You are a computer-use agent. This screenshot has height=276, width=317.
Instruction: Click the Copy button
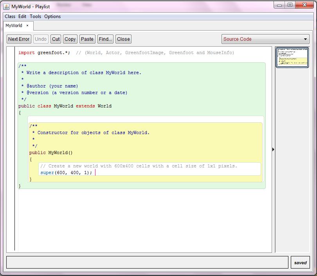tap(70, 39)
